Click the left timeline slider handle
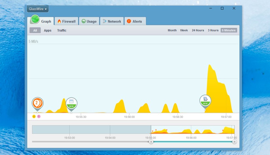This screenshot has height=155, width=270. pos(151,142)
